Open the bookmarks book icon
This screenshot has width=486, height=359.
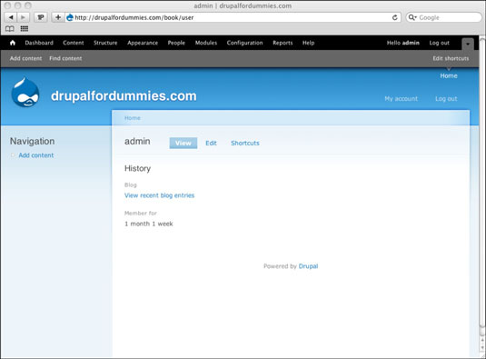(10, 29)
